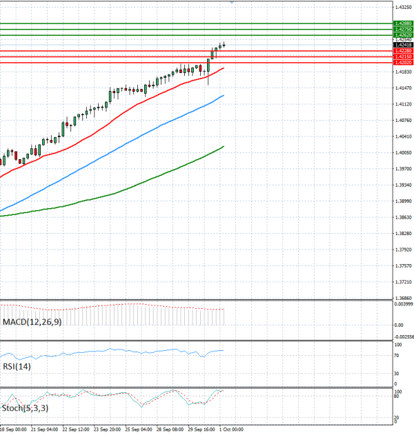Image resolution: width=414 pixels, height=435 pixels.
Task: Select the Stoch(5,3,3) indicator label
Action: click(x=25, y=408)
